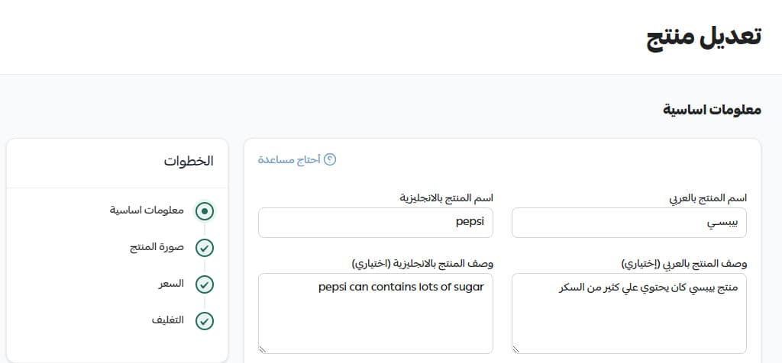Click the اسم المنتج بالانجليزية field label
This screenshot has width=782, height=363.
coord(447,198)
